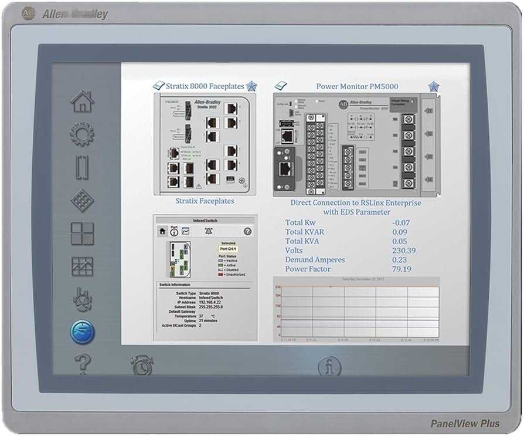Open the alarm bell on the InfeedSwitch faceplate
Image resolution: width=524 pixels, height=436 pixels.
[x=209, y=231]
